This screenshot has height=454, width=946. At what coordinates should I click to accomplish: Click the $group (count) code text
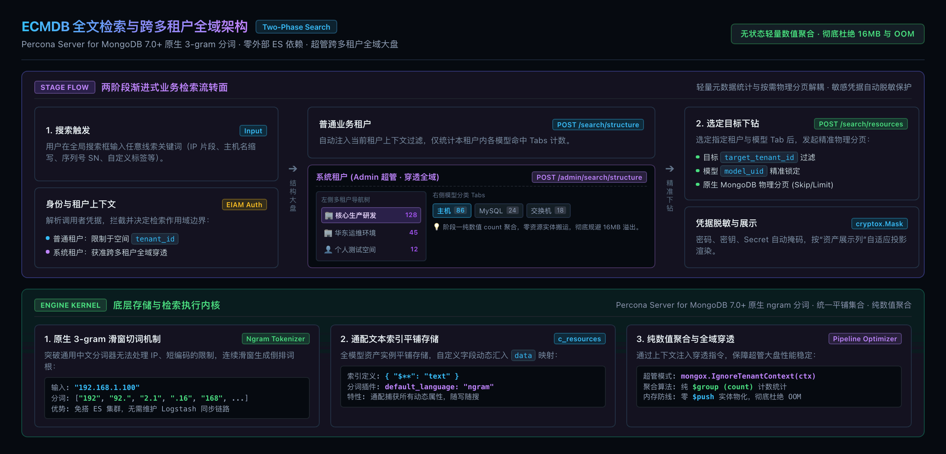pos(723,387)
